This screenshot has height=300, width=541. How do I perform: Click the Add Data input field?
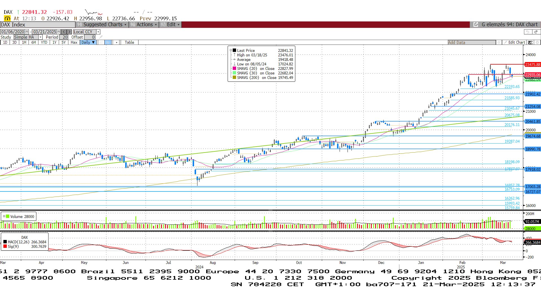(x=472, y=42)
